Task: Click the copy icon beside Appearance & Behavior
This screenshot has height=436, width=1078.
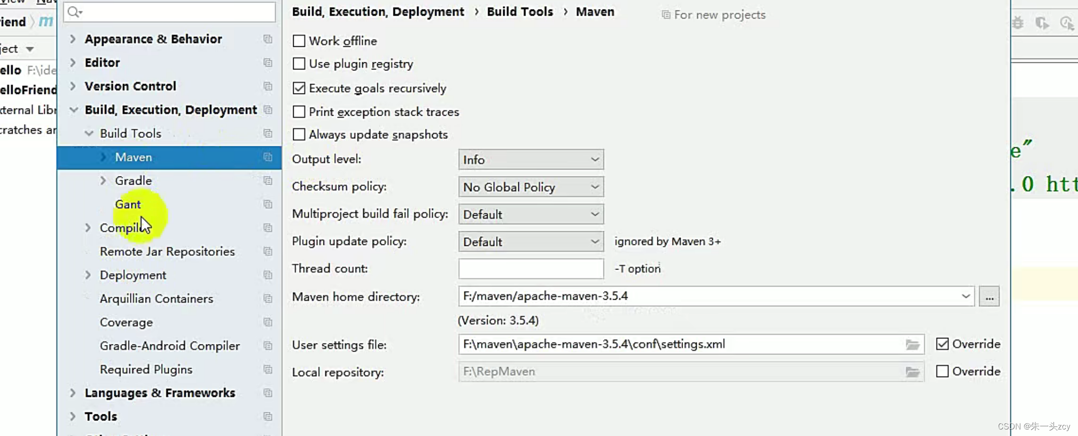Action: click(x=268, y=39)
